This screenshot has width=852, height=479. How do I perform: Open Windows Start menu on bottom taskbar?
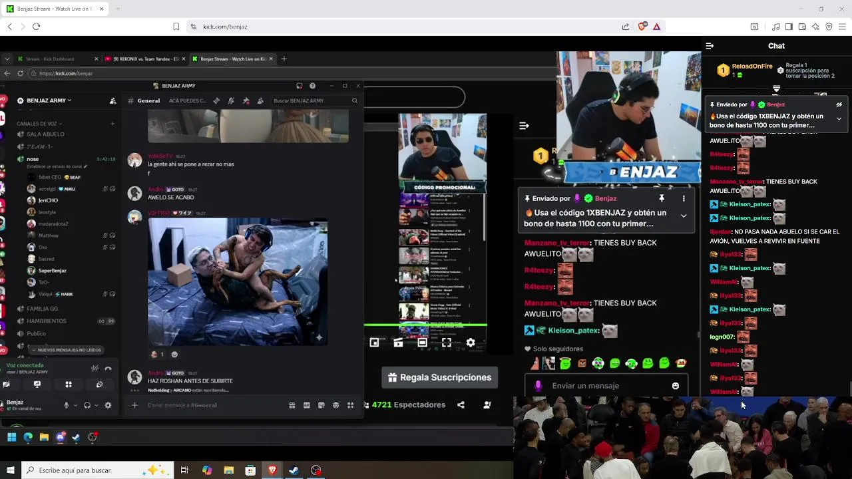tap(10, 470)
